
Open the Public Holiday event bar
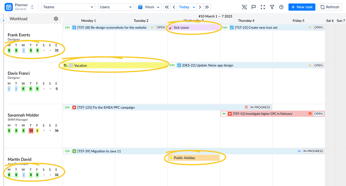194,158
